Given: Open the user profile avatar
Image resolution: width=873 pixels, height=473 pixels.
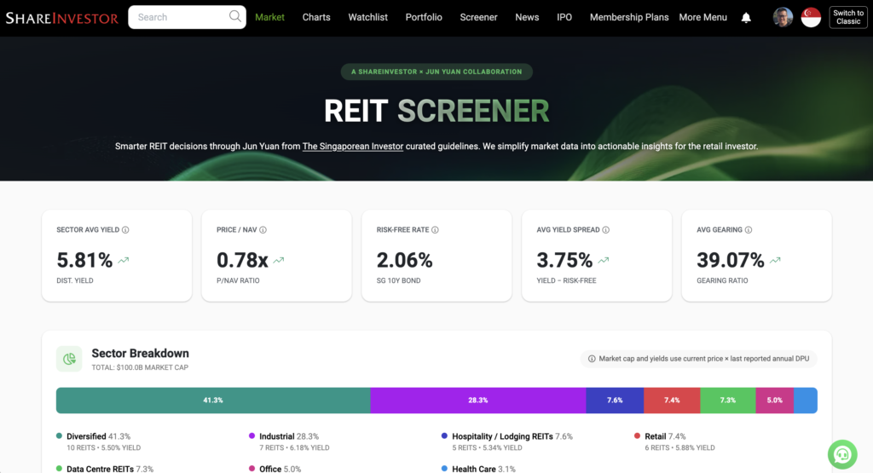Looking at the screenshot, I should [x=783, y=17].
